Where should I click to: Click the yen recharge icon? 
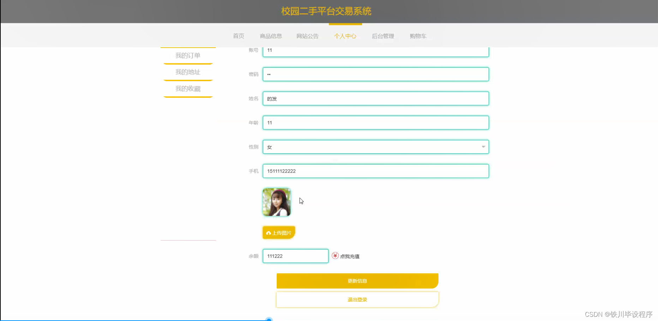click(335, 256)
